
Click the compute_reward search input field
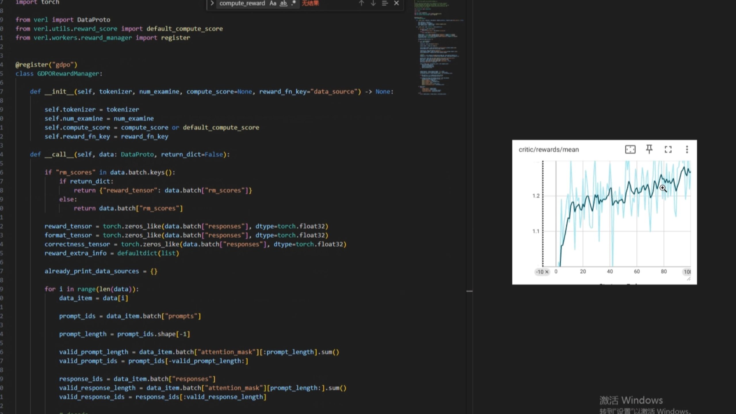[x=242, y=3]
